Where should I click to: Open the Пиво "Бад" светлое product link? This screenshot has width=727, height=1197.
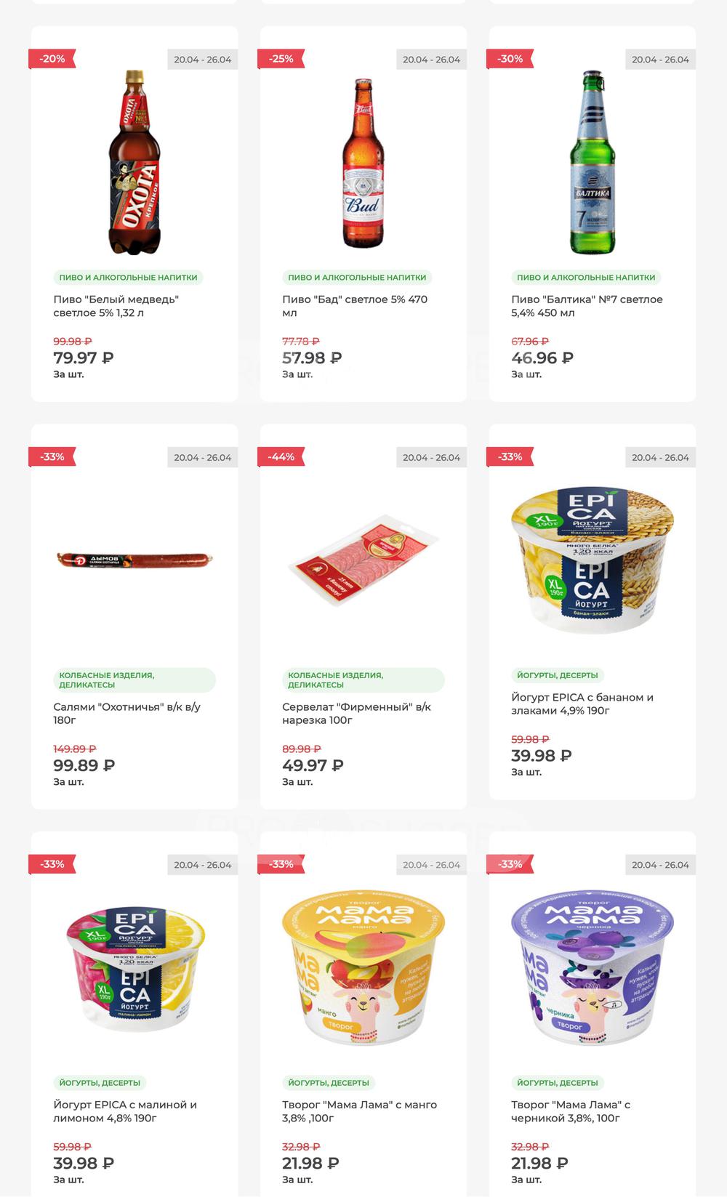pyautogui.click(x=355, y=306)
